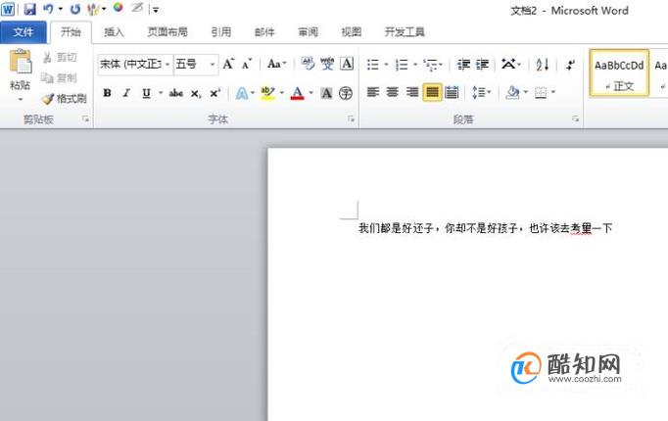Viewport: 668px width, 421px height.
Task: Click the Text Effects glowing A icon
Action: (x=242, y=93)
